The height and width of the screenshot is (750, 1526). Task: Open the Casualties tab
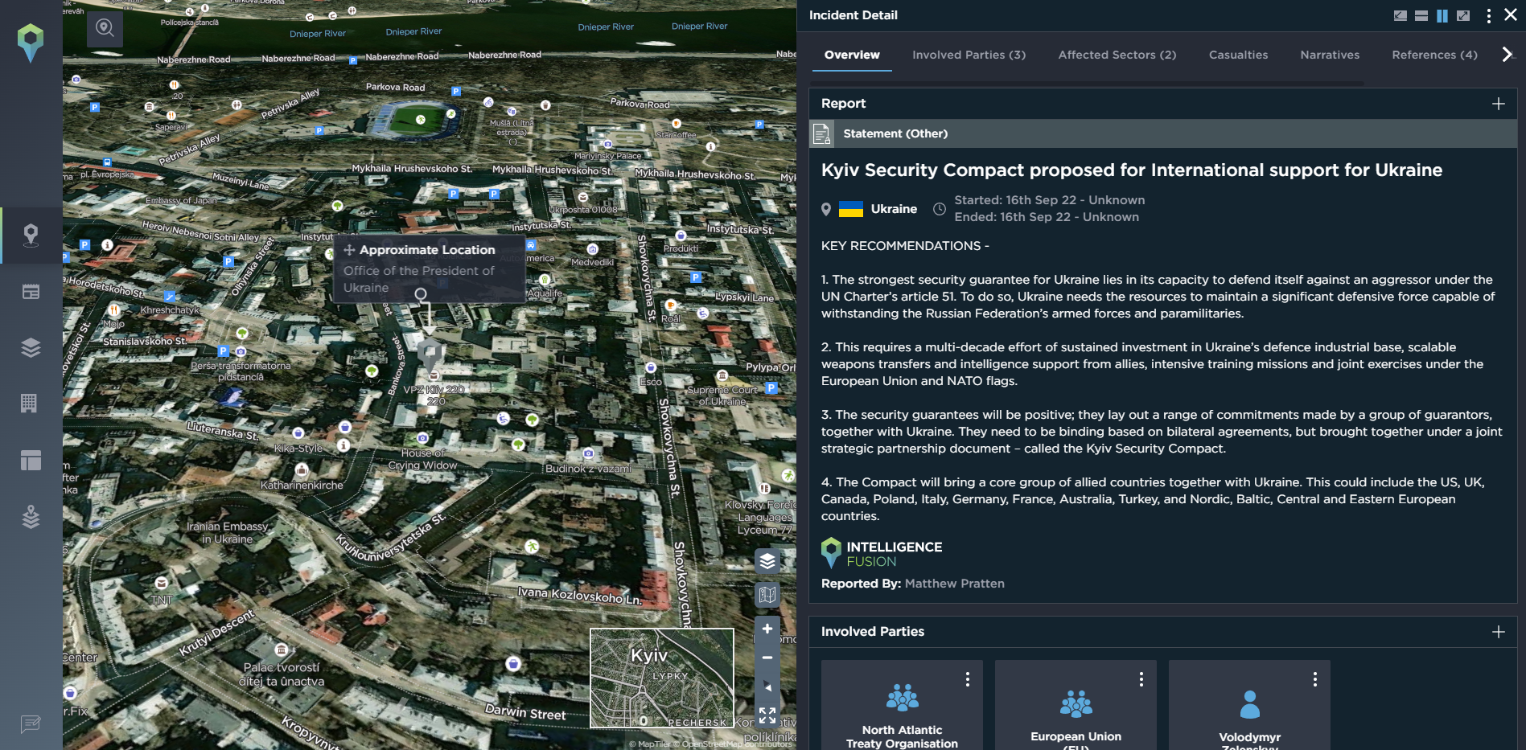coord(1238,55)
